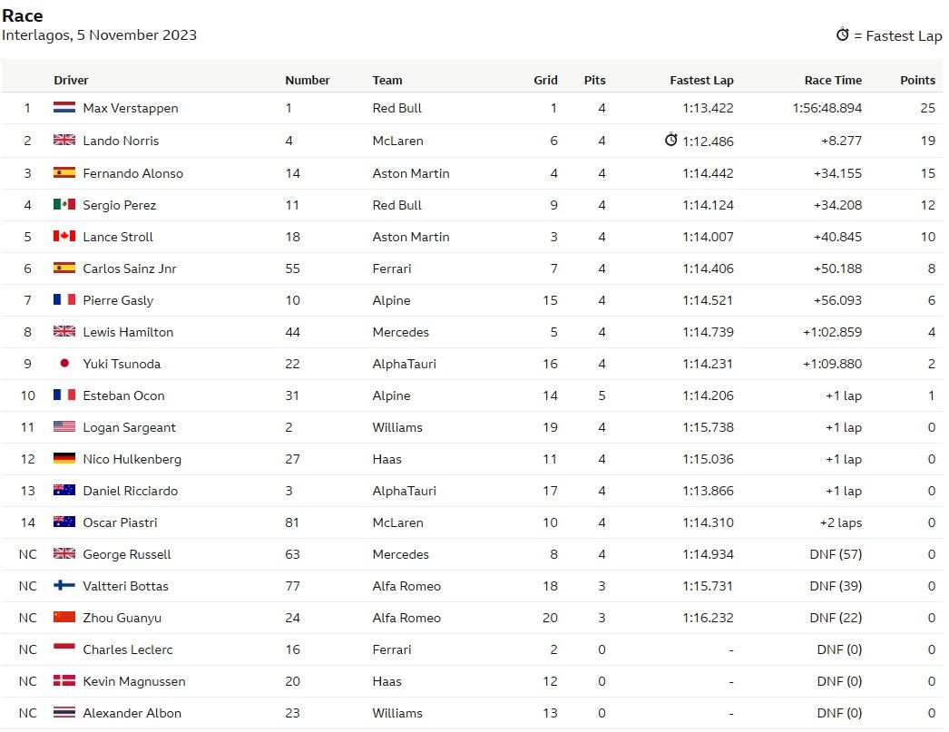Click the German flag beside Nico Hulkenberg
949x732 pixels.
pyautogui.click(x=64, y=459)
